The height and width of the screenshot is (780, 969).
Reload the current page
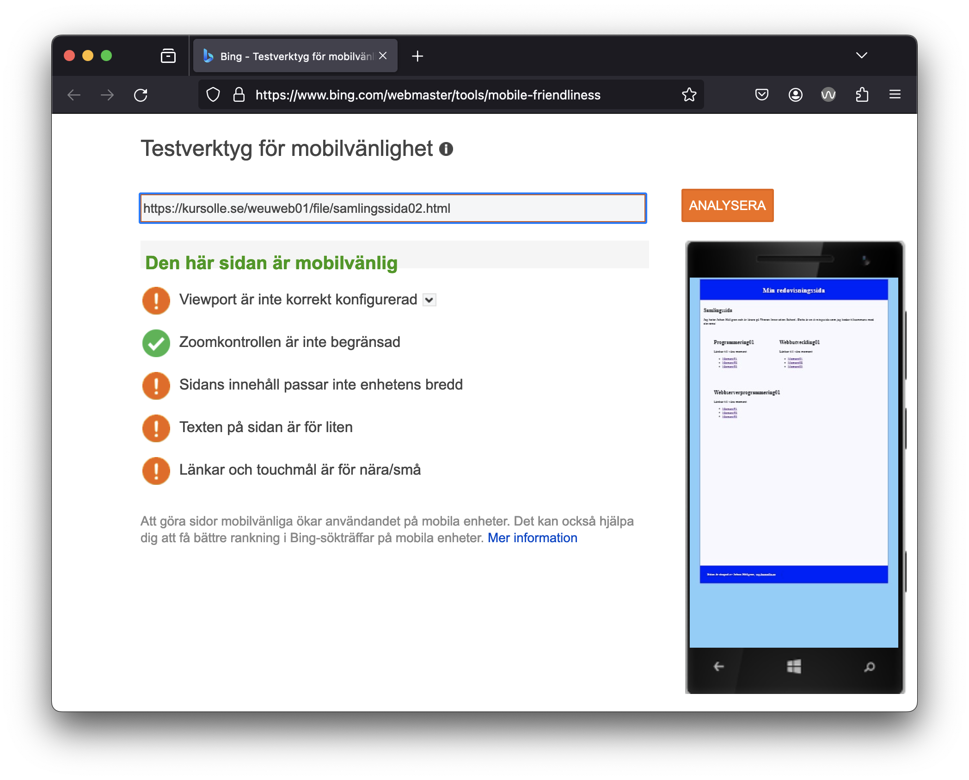pyautogui.click(x=141, y=95)
